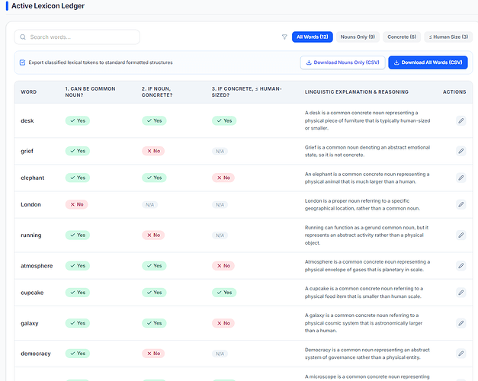Click the word cupcake
This screenshot has width=478, height=381.
(32, 293)
